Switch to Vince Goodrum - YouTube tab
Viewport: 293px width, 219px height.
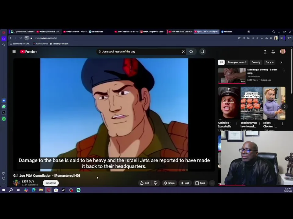pos(75,32)
